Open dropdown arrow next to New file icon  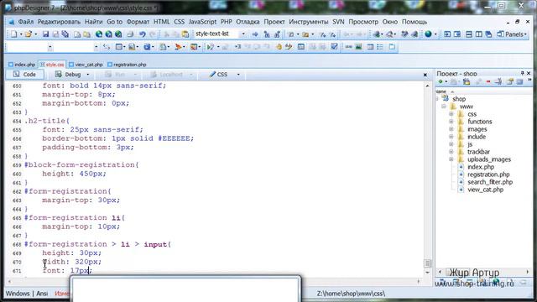pyautogui.click(x=21, y=34)
